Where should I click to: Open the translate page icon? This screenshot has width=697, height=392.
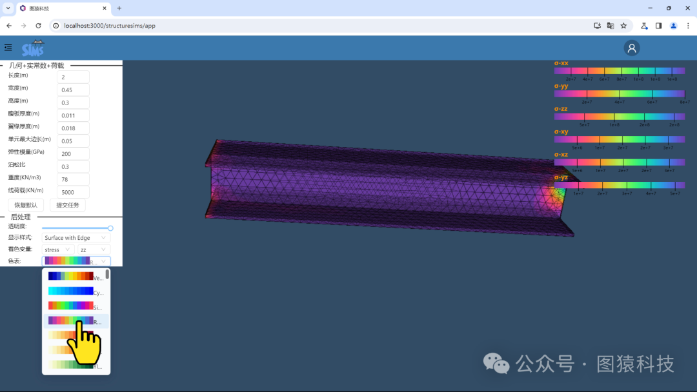coord(611,26)
